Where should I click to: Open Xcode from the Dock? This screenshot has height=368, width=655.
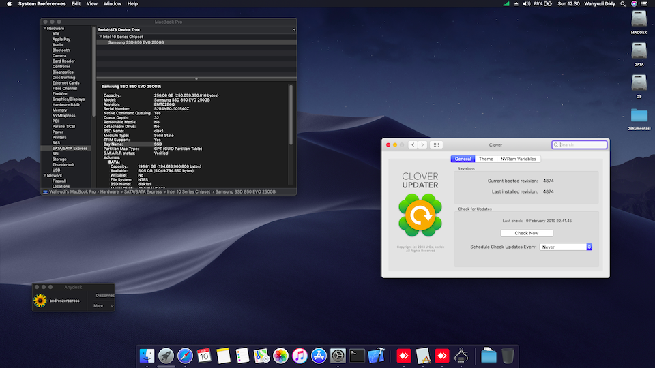376,356
